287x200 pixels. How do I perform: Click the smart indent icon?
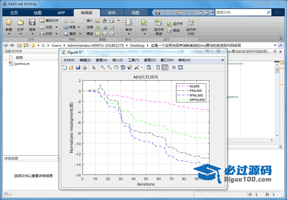[x=98, y=34]
